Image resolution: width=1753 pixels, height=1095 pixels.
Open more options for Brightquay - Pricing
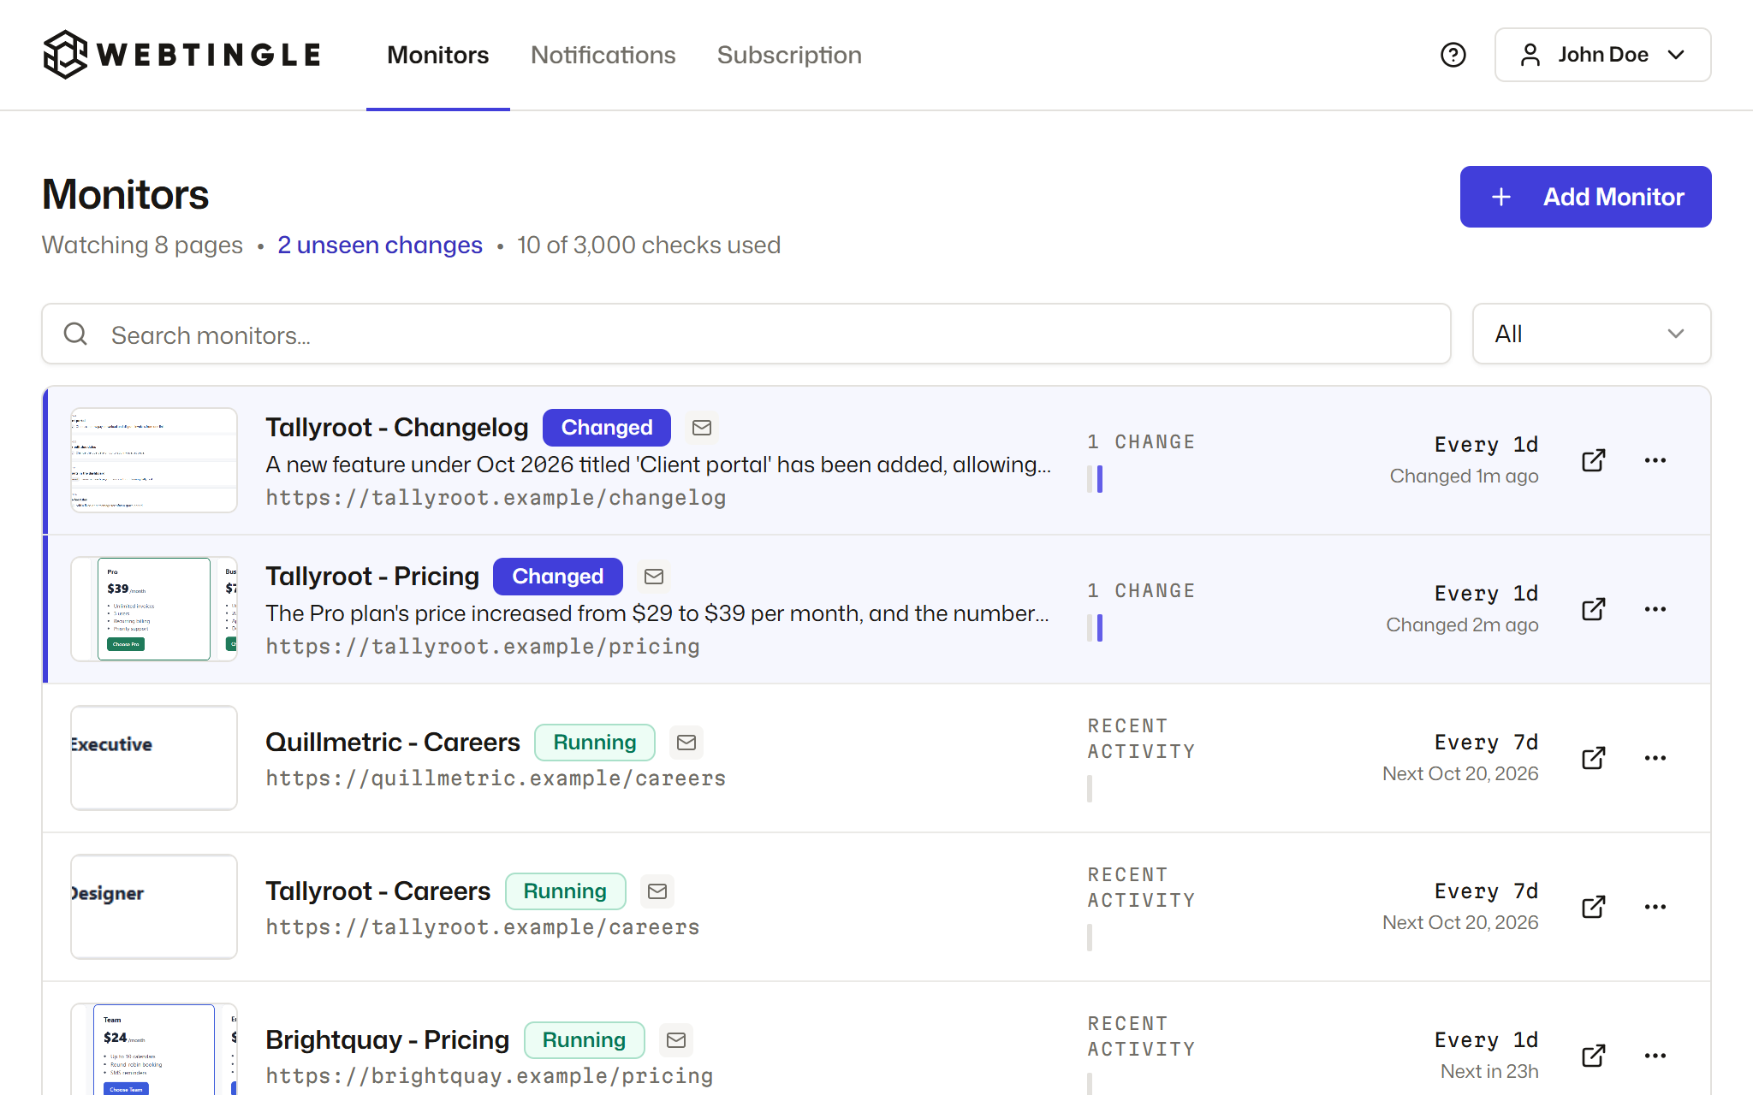[x=1655, y=1056]
